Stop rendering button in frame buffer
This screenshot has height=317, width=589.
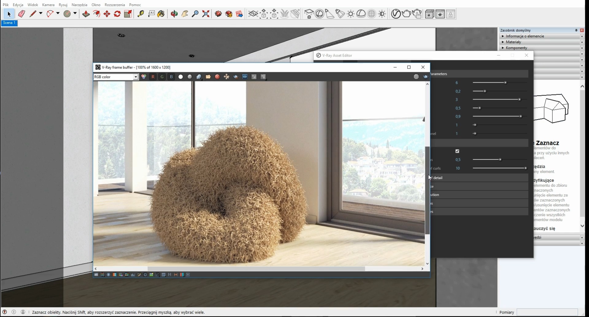pos(416,77)
